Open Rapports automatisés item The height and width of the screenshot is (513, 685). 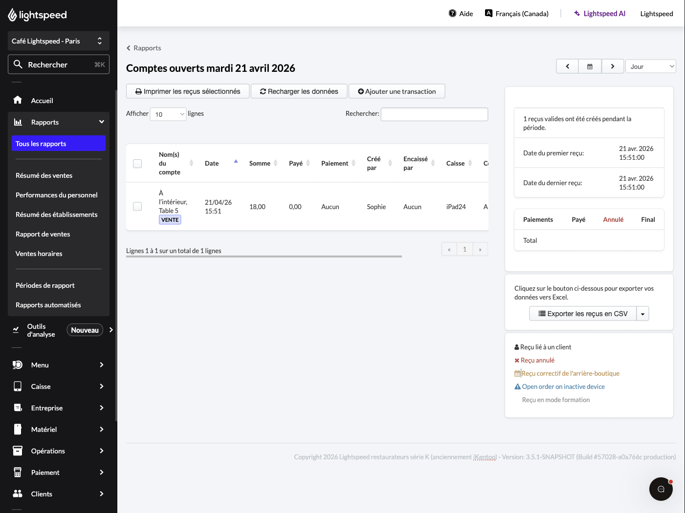(48, 305)
